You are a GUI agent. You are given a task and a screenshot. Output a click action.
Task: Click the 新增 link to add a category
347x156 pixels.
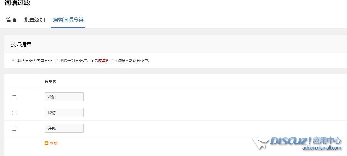[54, 144]
